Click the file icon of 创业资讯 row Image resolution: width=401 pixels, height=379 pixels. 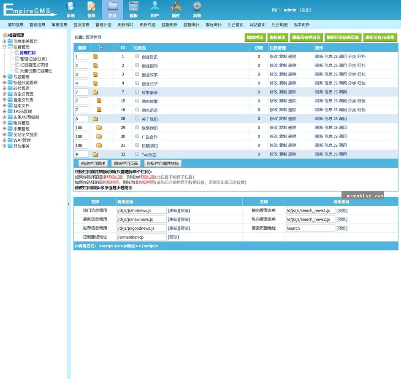coord(95,56)
